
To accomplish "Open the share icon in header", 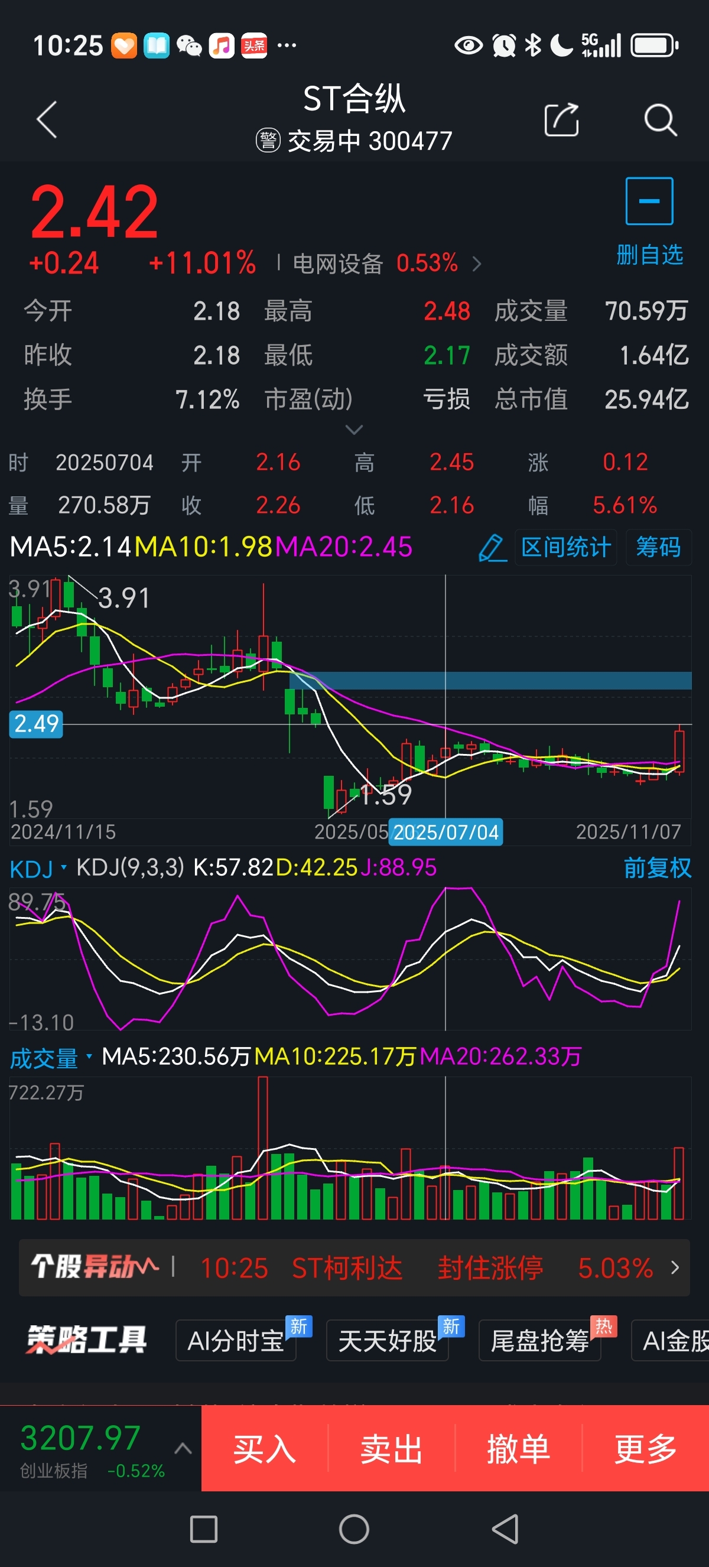I will pyautogui.click(x=561, y=119).
